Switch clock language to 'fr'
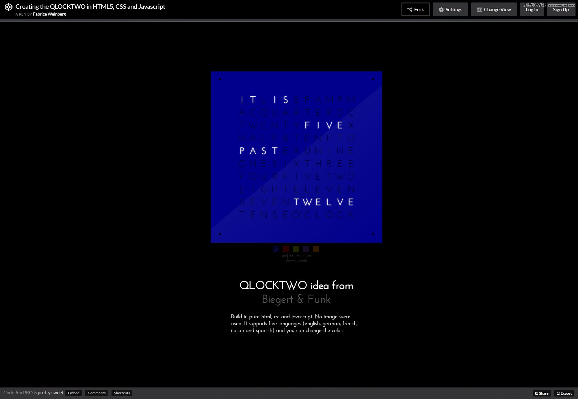The height and width of the screenshot is (399, 578). tap(298, 256)
